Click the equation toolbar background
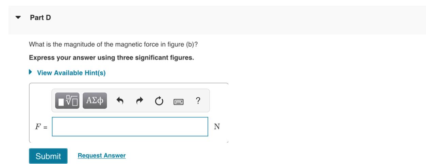Screen dimensions: 426x164 (x=131, y=101)
